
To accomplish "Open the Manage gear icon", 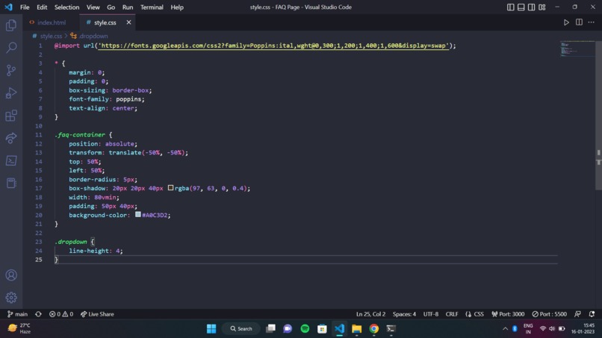I will point(11,297).
